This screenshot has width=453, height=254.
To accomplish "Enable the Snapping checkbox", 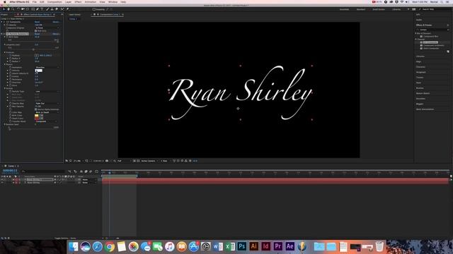I will [x=94, y=9].
